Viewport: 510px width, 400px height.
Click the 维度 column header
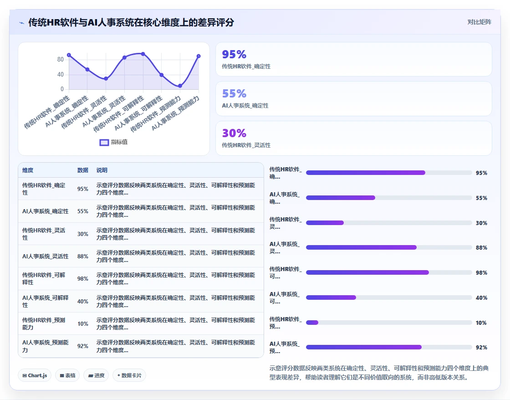coord(28,170)
